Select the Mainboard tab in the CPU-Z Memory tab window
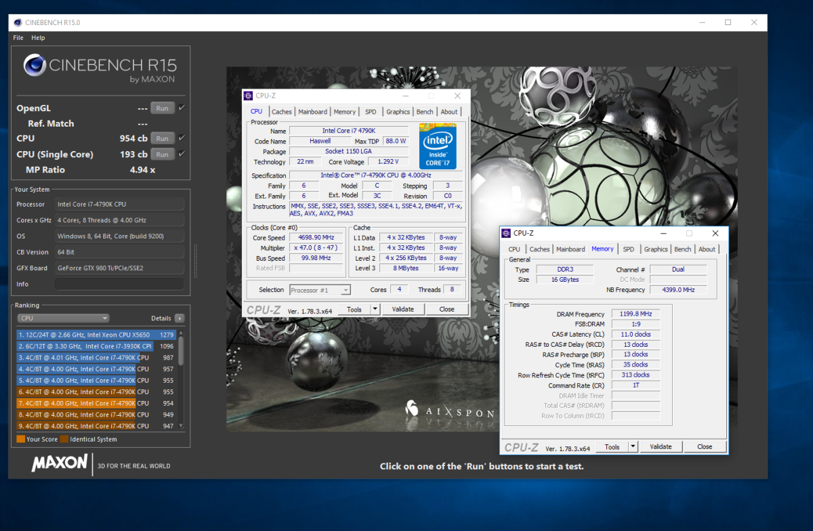The image size is (813, 531). tap(570, 249)
